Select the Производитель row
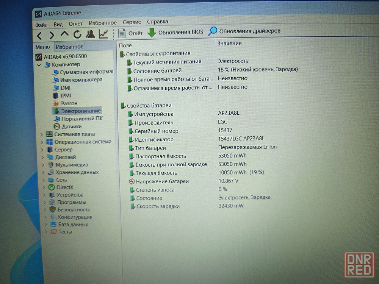Image resolution: width=379 pixels, height=284 pixels. coord(151,123)
